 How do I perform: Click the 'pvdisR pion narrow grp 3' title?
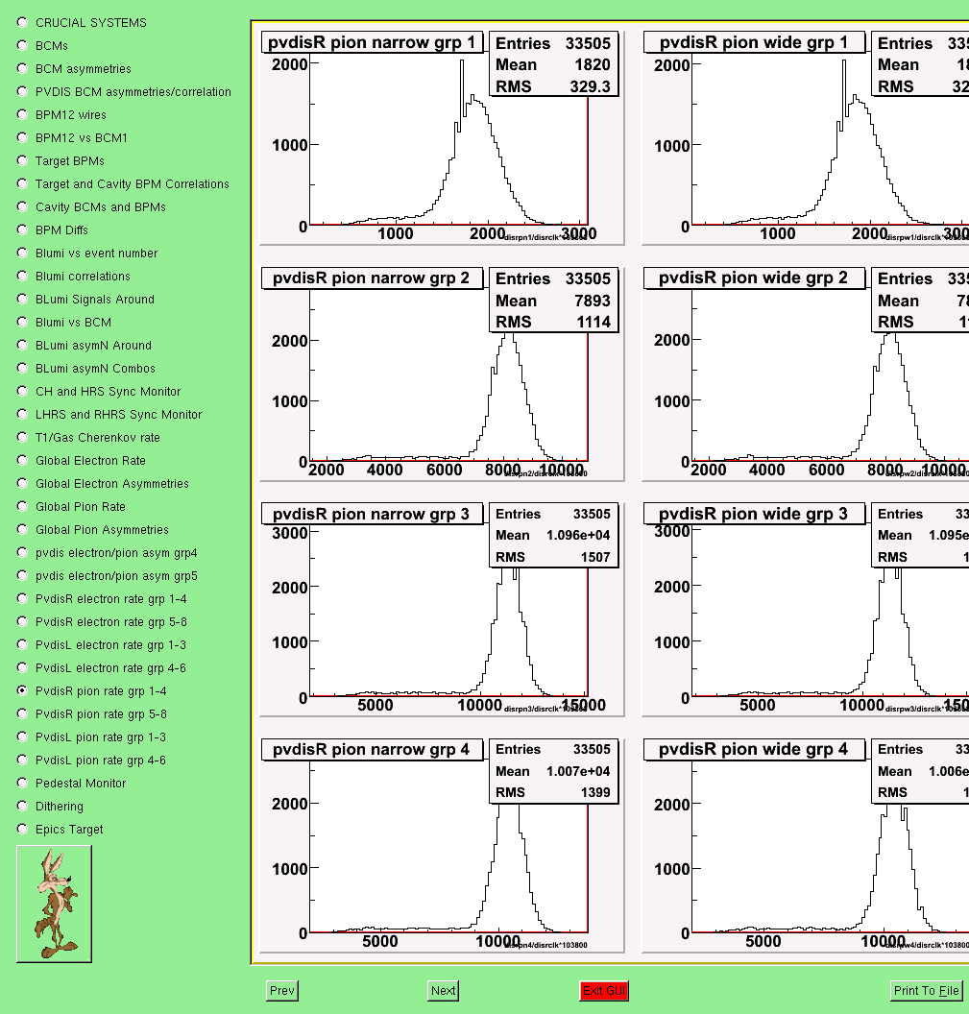[x=372, y=514]
